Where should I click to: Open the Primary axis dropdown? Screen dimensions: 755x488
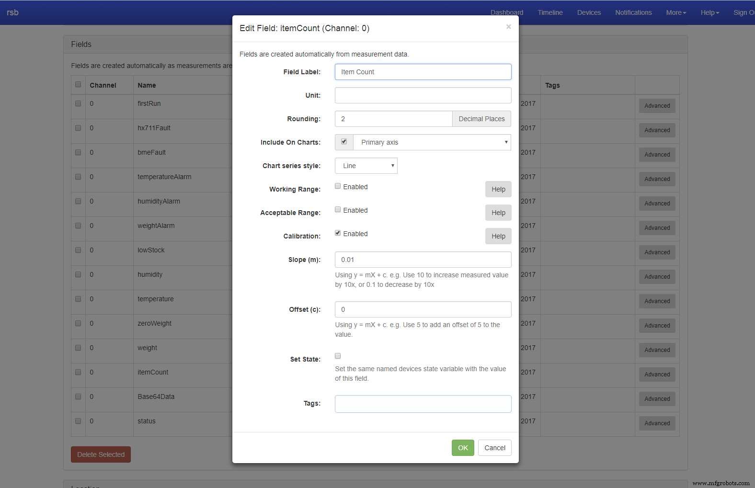click(432, 142)
